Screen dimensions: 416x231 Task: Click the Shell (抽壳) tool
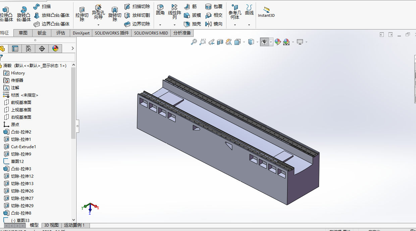(192, 24)
